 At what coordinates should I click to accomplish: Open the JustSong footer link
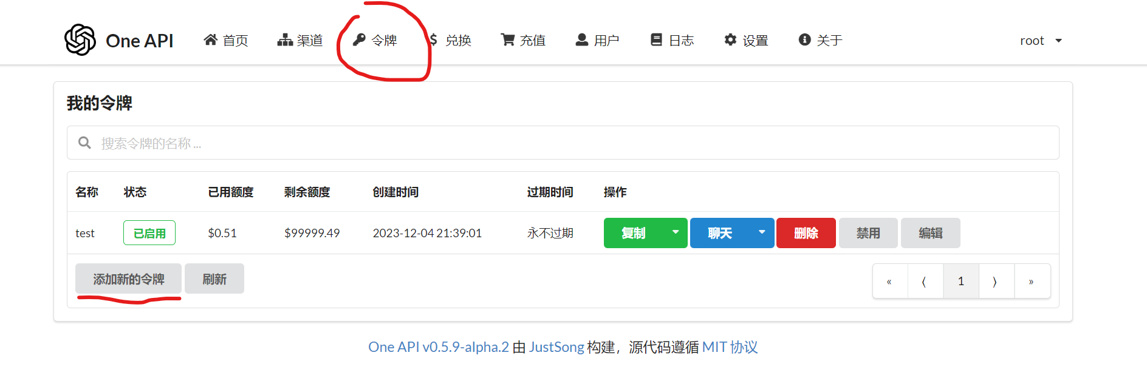tap(556, 347)
